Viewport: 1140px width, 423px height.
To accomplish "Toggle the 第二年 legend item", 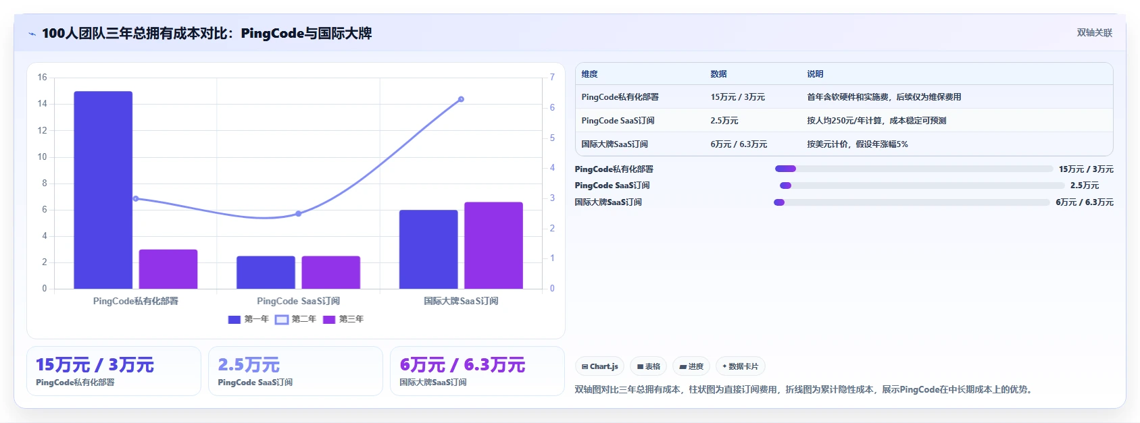I will coord(296,319).
